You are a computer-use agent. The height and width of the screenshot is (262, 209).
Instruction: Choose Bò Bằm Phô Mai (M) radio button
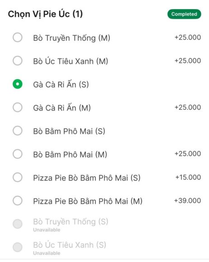(x=18, y=154)
